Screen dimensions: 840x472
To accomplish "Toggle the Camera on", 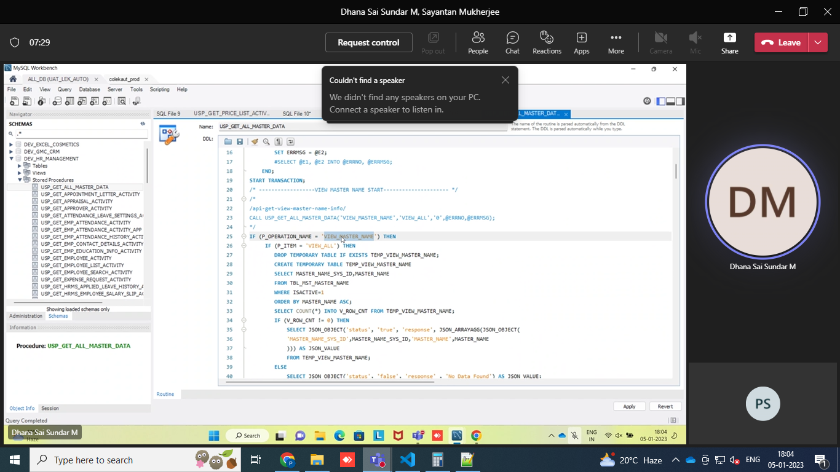I will (x=660, y=42).
